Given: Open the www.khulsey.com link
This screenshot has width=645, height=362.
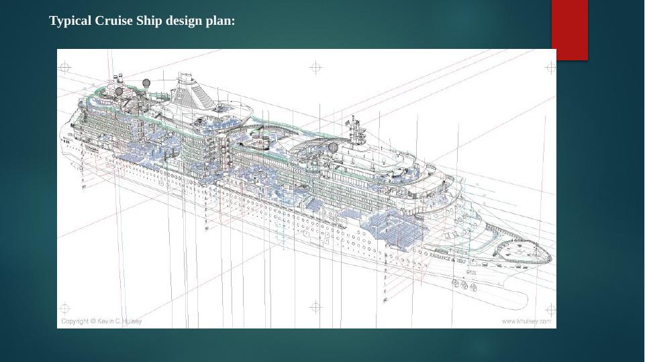Looking at the screenshot, I should (x=526, y=322).
